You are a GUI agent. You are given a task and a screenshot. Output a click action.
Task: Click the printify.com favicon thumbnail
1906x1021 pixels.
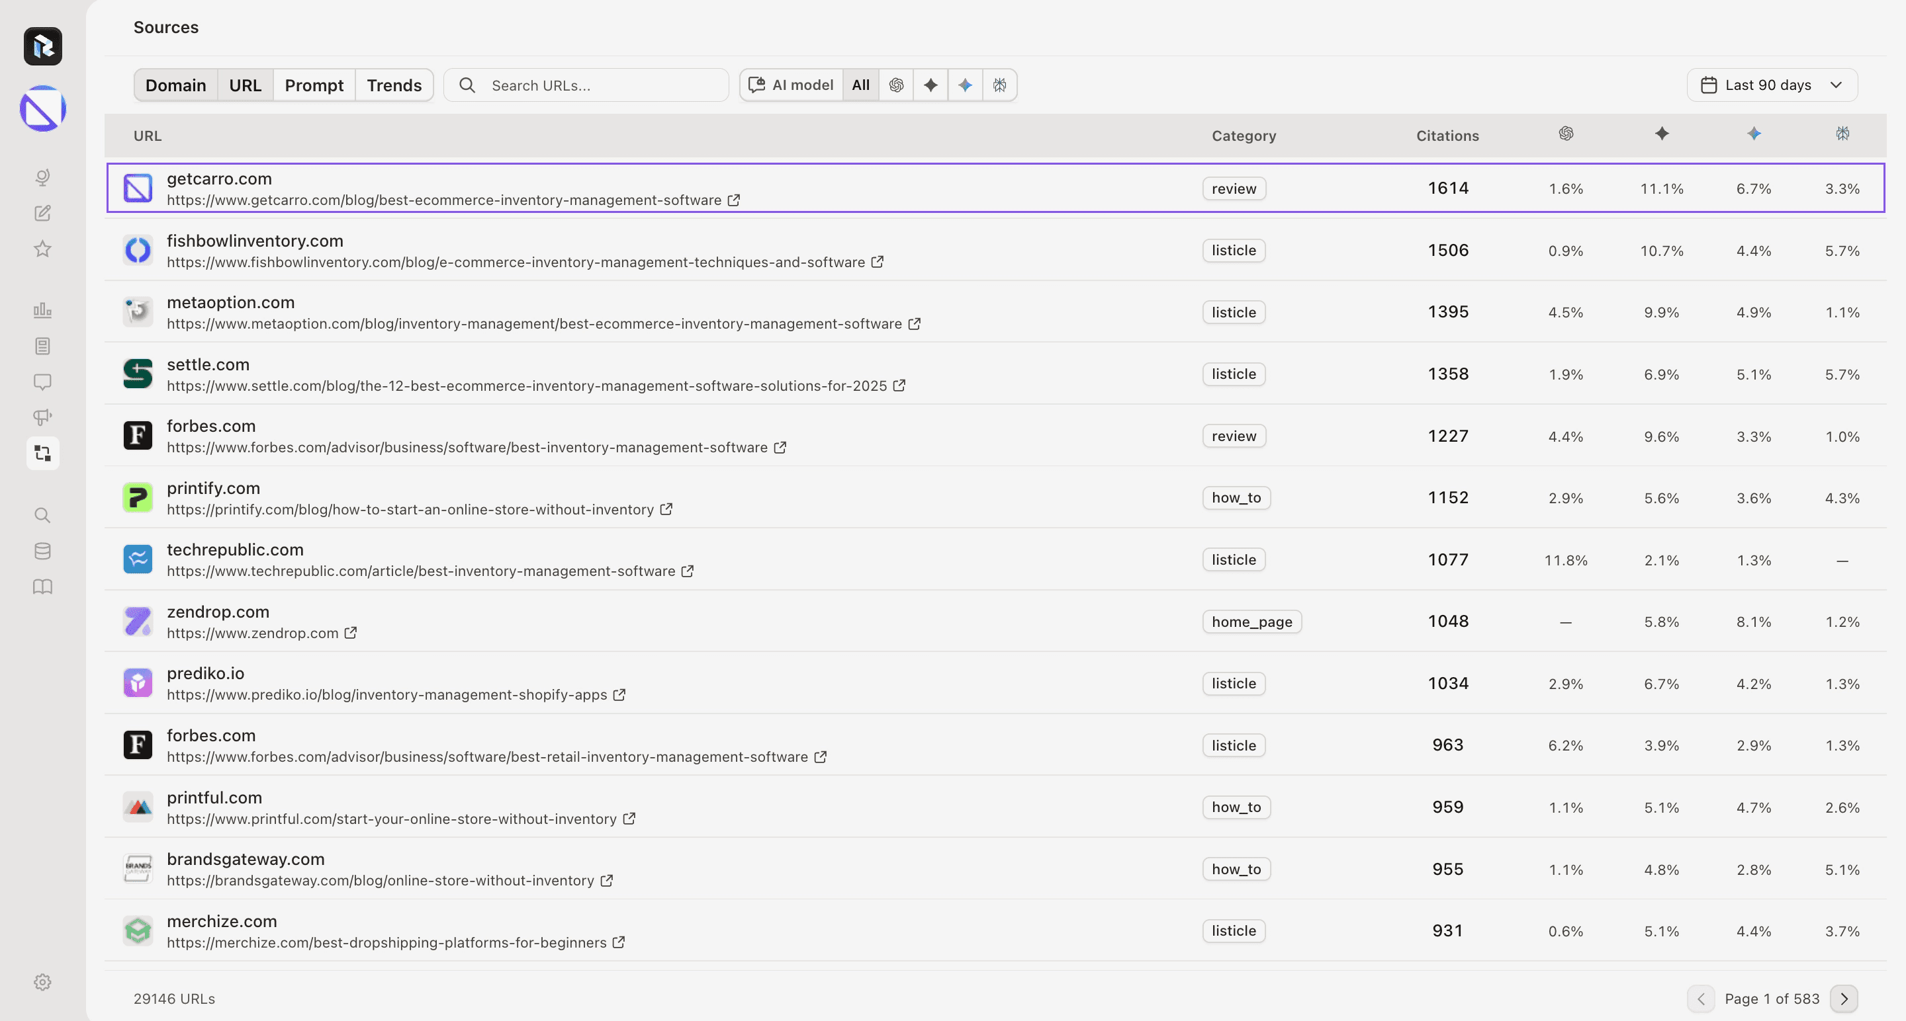tap(138, 497)
